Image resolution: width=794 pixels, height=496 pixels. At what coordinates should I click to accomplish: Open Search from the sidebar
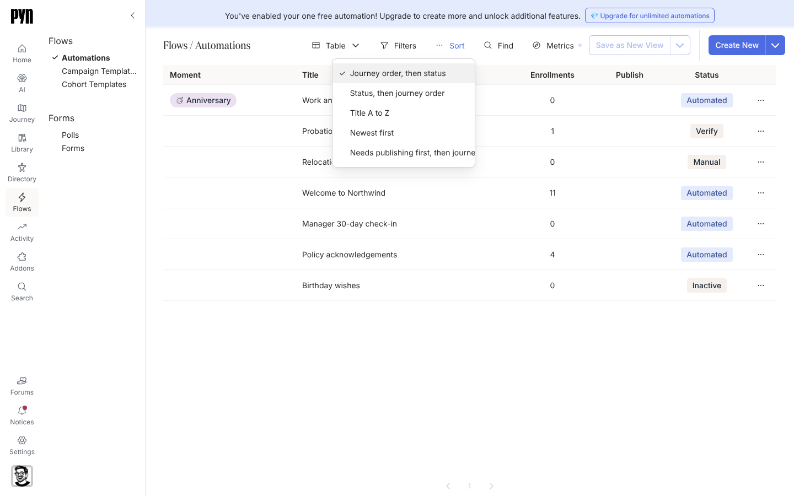point(22,292)
